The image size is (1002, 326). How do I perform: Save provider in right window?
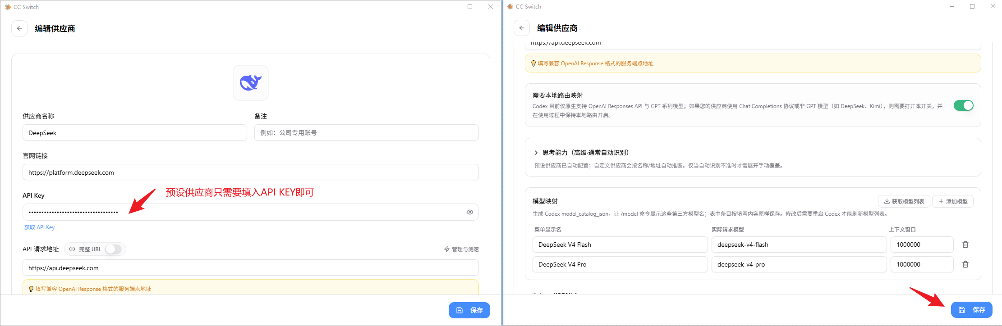pyautogui.click(x=972, y=310)
